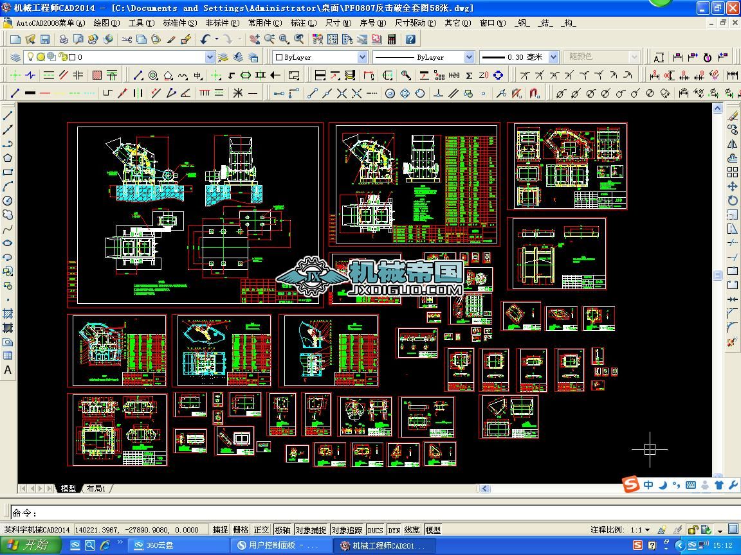The image size is (741, 555).
Task: Select the Polygon tool in left toolbar
Action: (x=8, y=158)
